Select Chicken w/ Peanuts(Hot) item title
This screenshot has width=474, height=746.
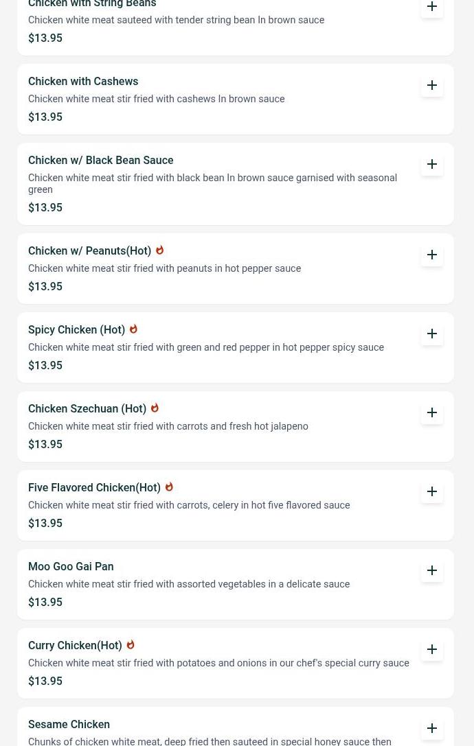point(89,251)
